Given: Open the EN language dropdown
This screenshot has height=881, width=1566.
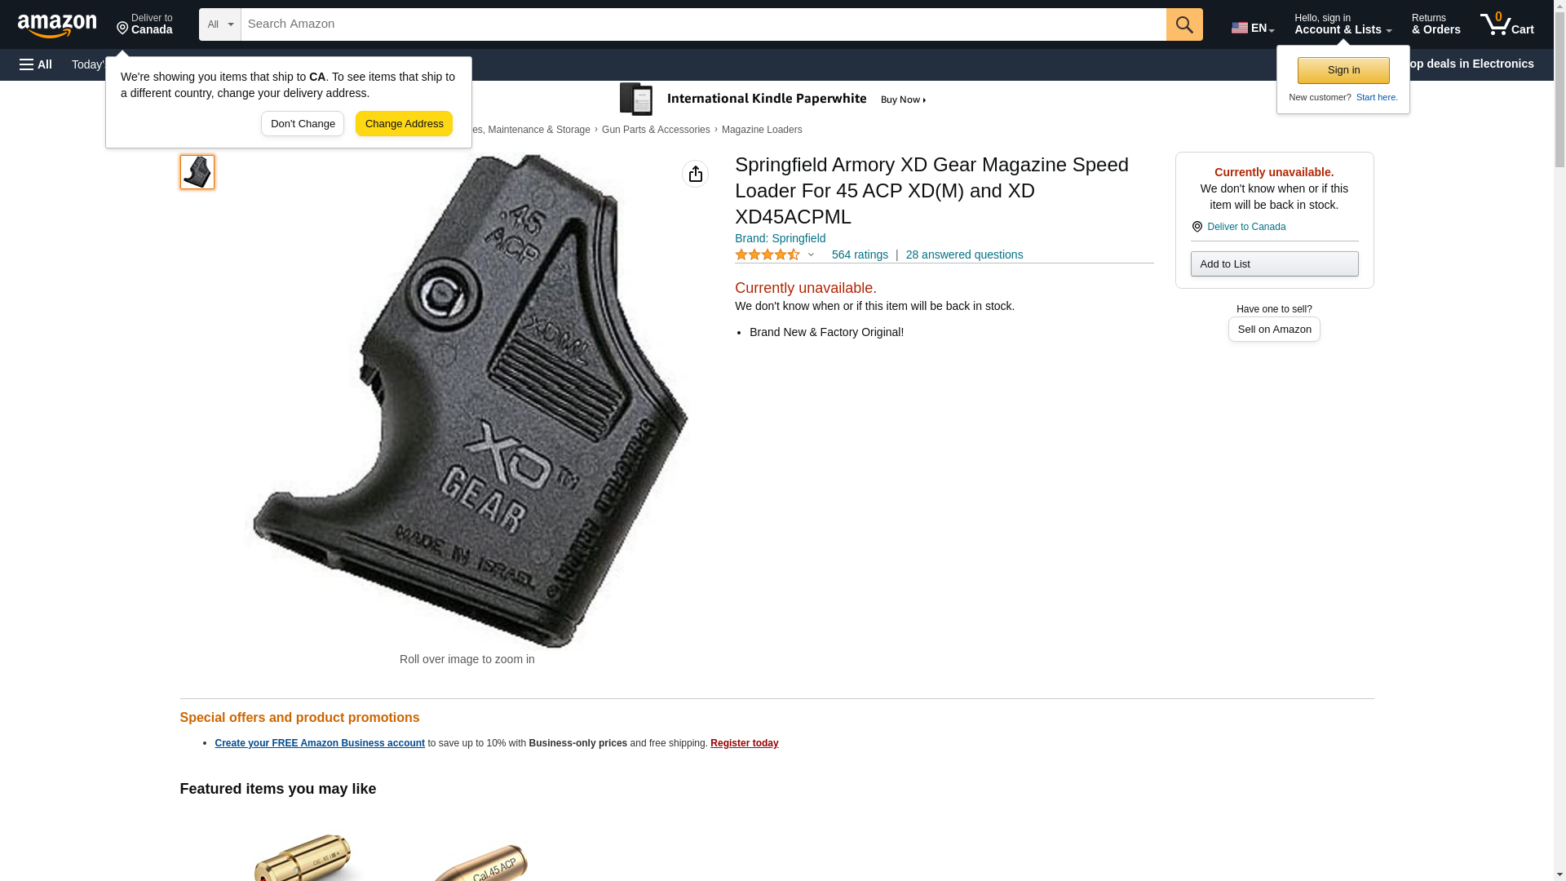Looking at the screenshot, I should pos(1252,28).
